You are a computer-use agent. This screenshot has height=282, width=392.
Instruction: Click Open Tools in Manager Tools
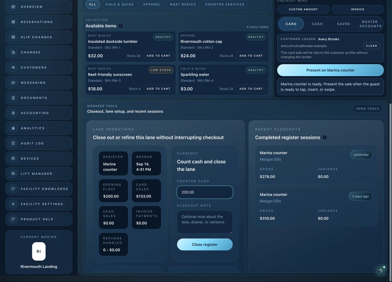368,109
